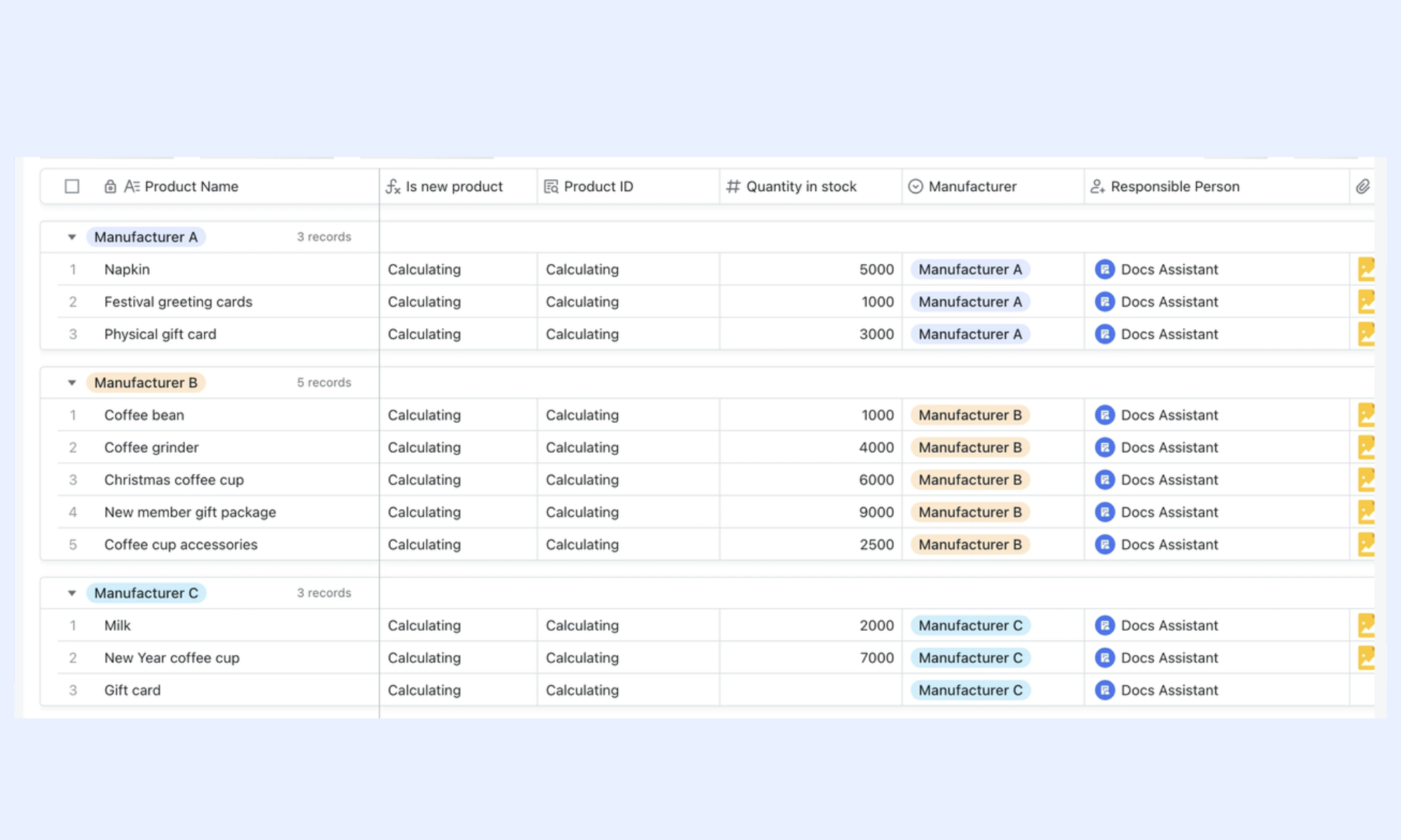
Task: Collapse the Manufacturer C group
Action: coord(71,594)
